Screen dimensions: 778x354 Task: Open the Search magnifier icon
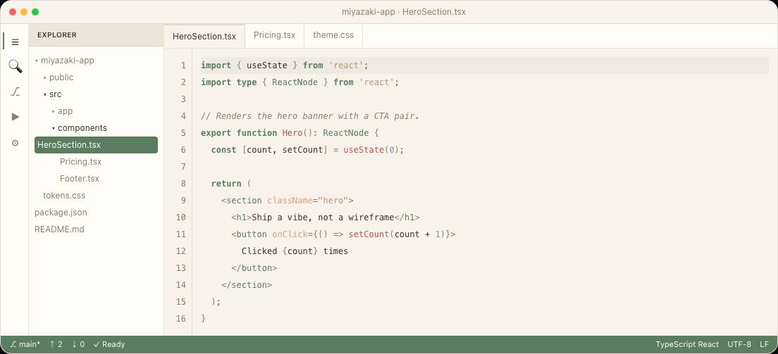[15, 66]
